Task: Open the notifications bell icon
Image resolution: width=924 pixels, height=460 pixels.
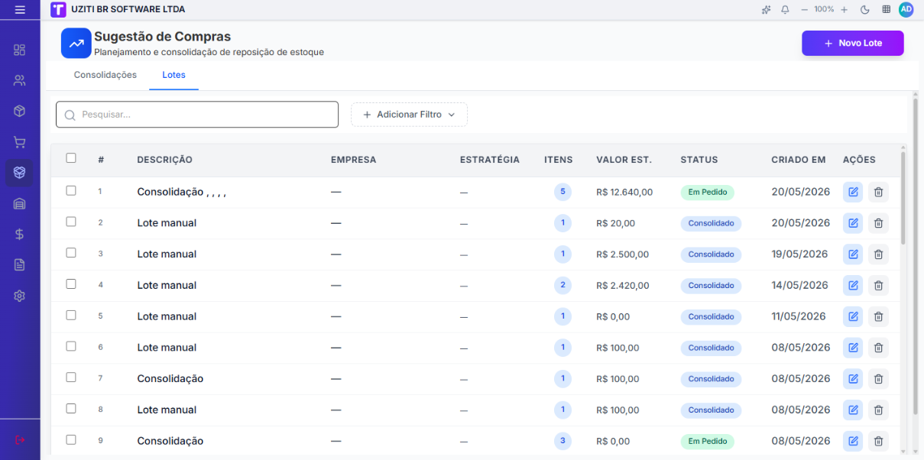Action: (785, 9)
